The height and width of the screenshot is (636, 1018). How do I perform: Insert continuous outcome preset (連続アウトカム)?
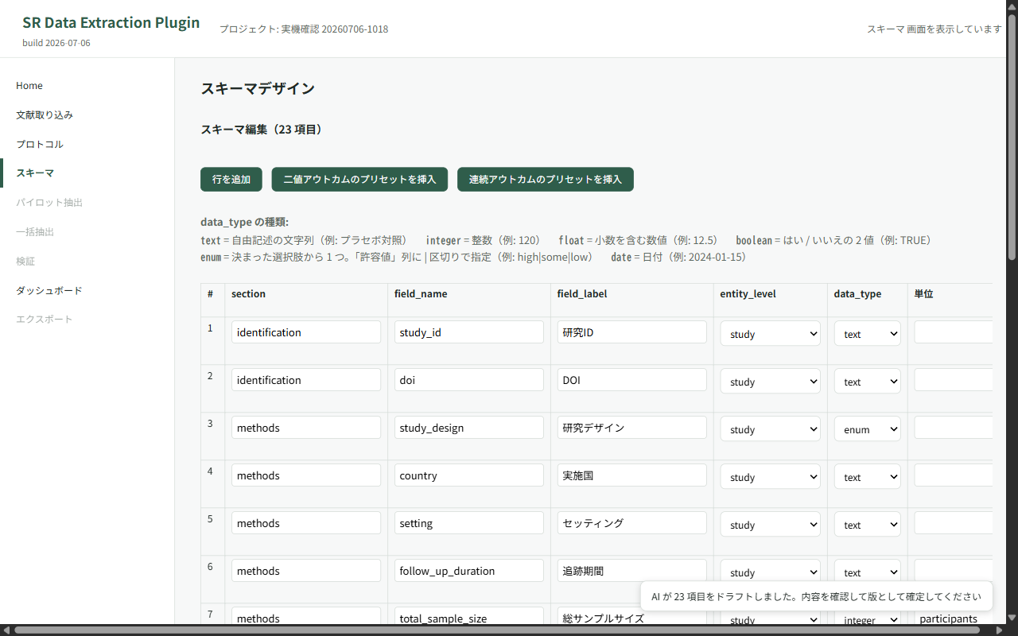[x=546, y=180]
